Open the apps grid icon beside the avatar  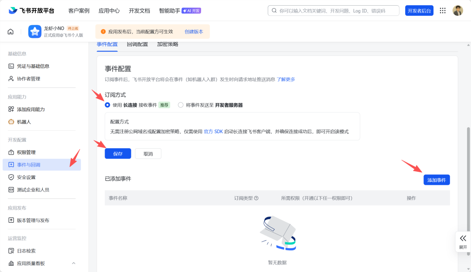(x=443, y=10)
